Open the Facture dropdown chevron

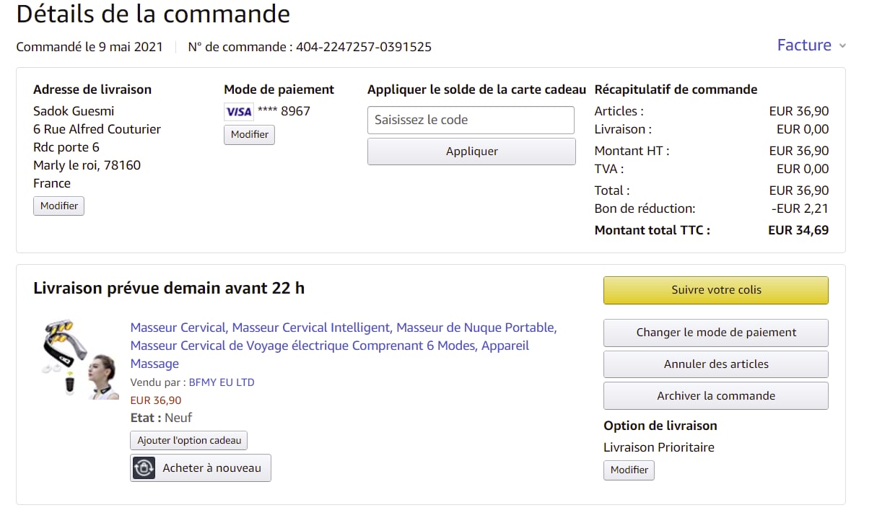click(842, 46)
